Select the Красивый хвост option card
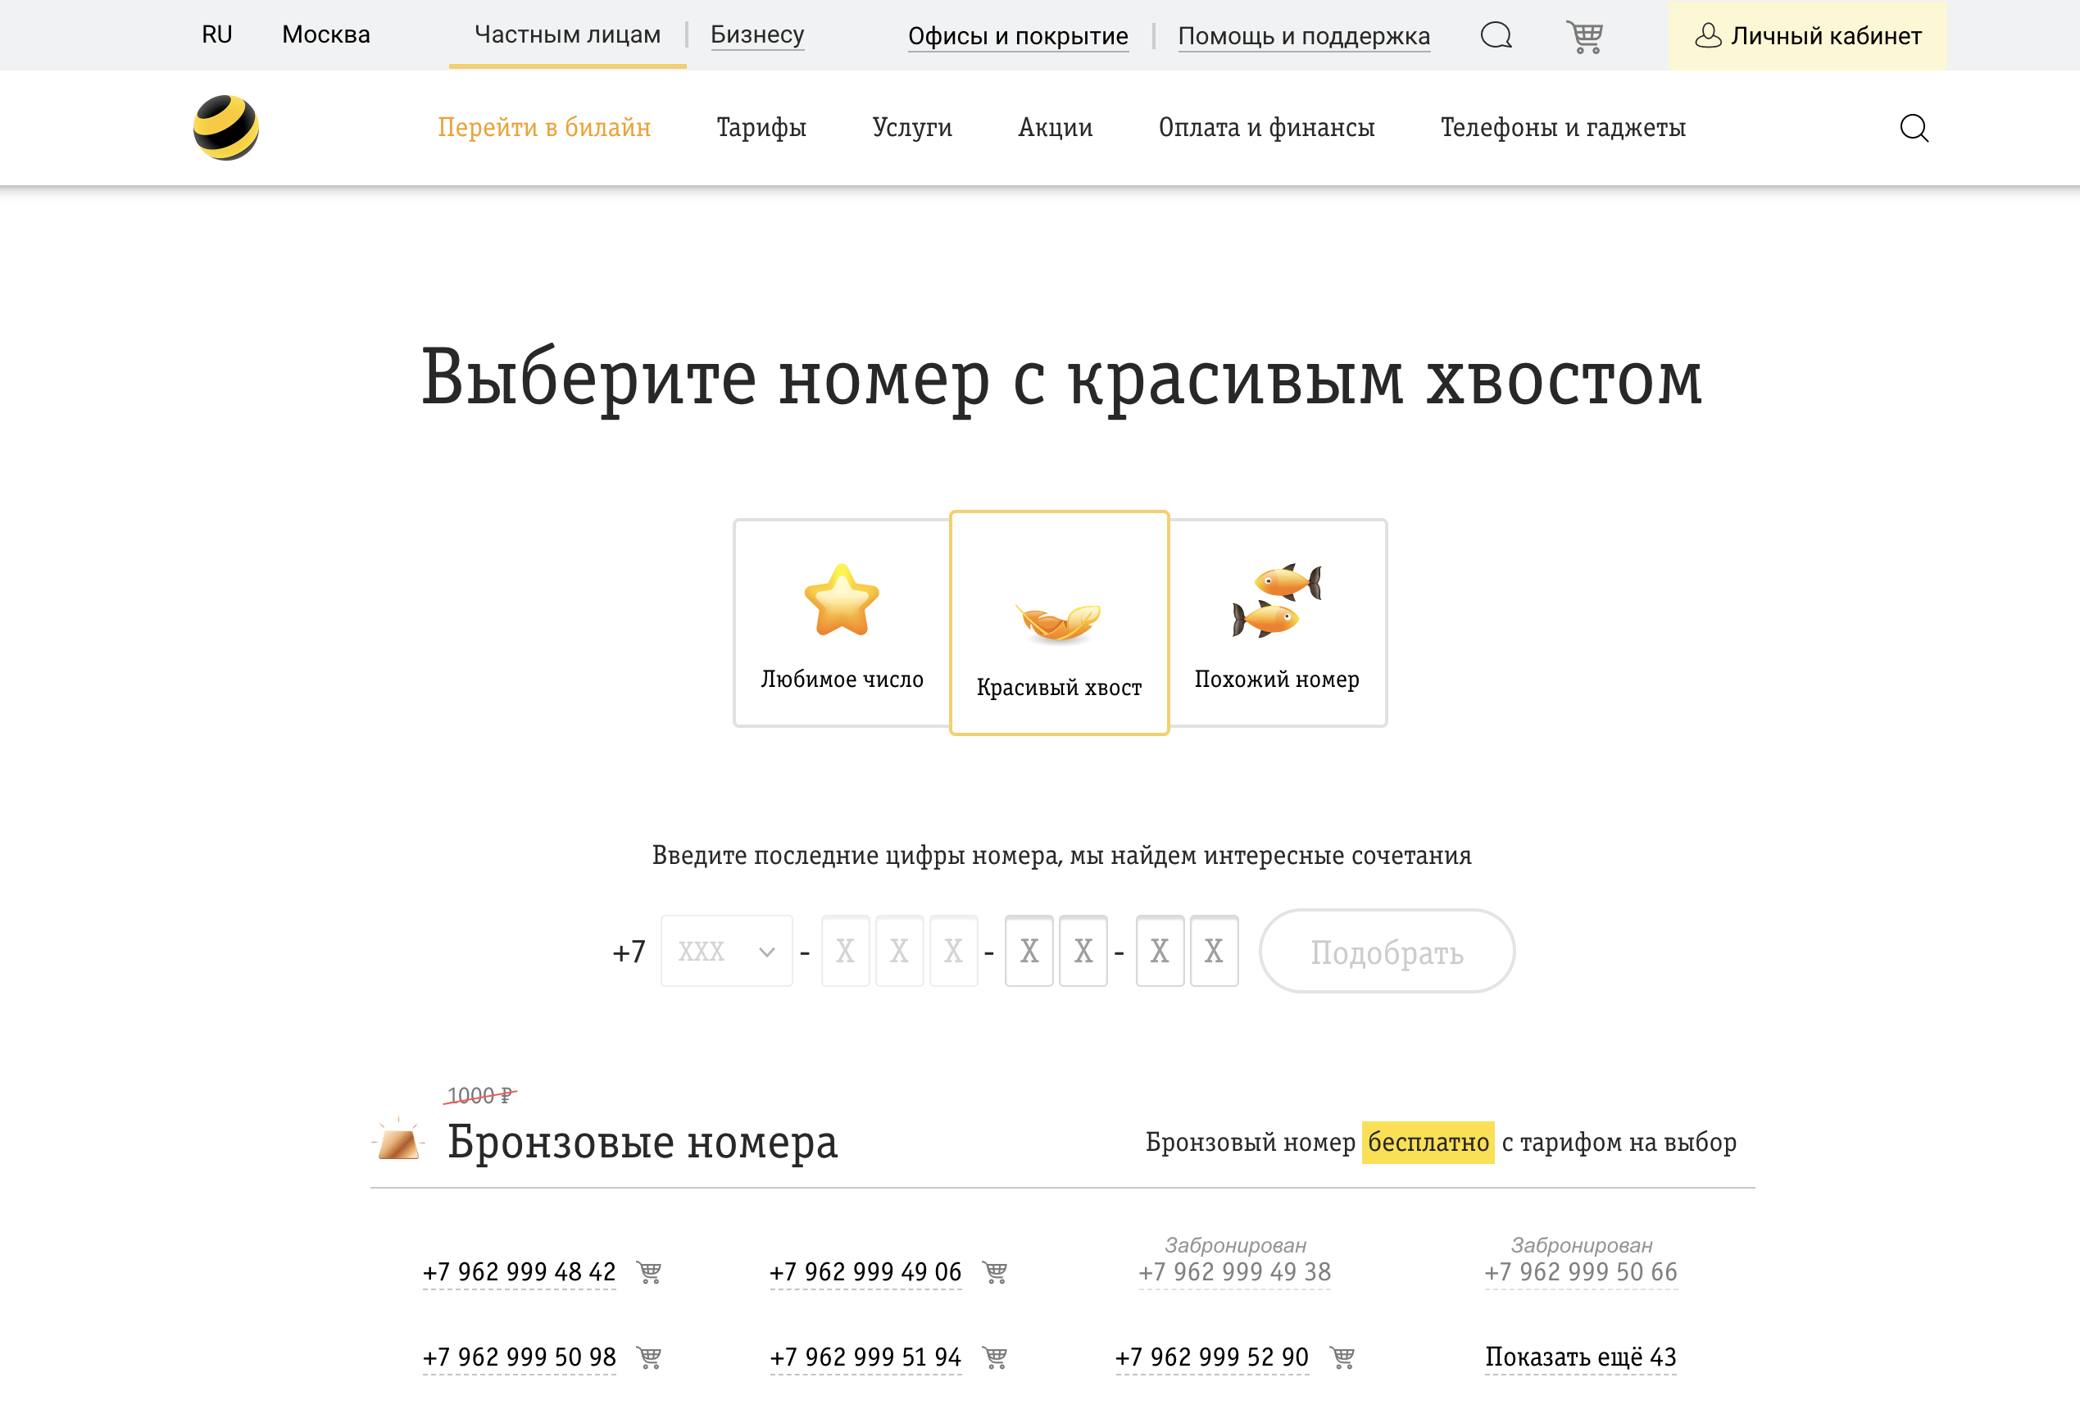2080x1423 pixels. click(x=1059, y=624)
